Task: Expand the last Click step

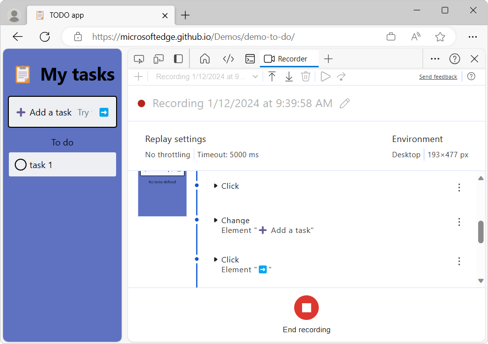Action: point(215,259)
